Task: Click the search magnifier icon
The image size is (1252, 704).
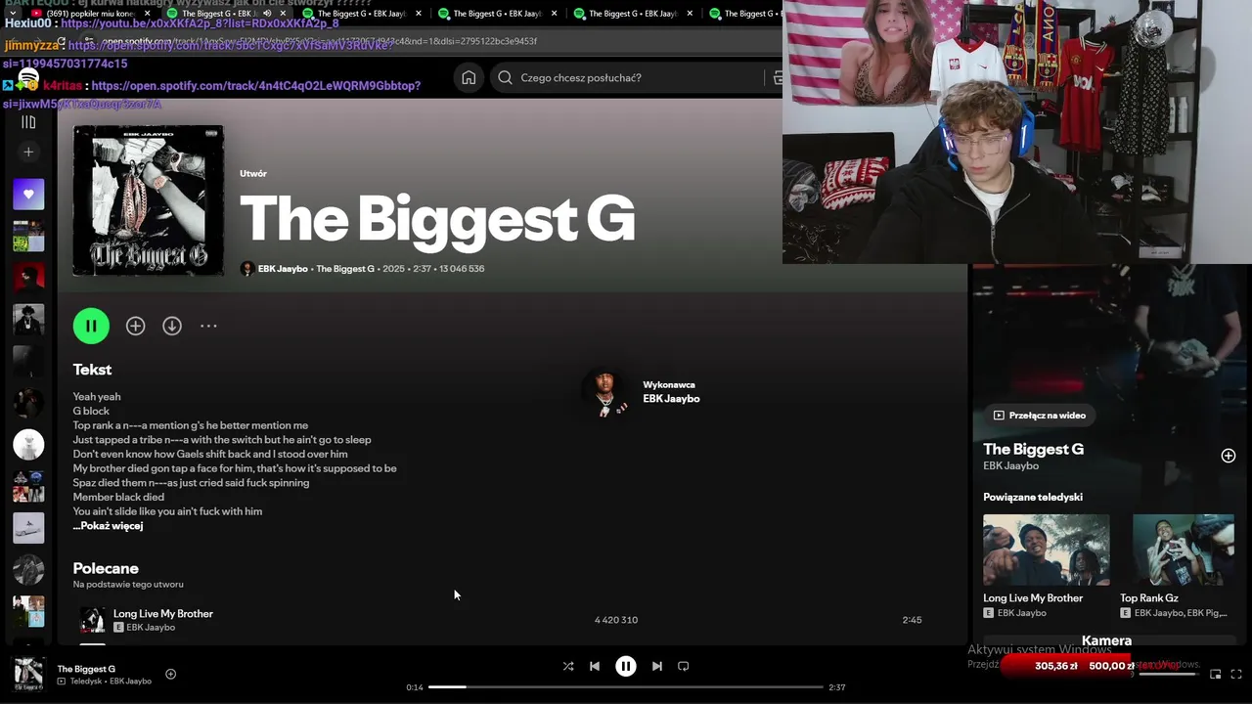Action: pos(505,77)
